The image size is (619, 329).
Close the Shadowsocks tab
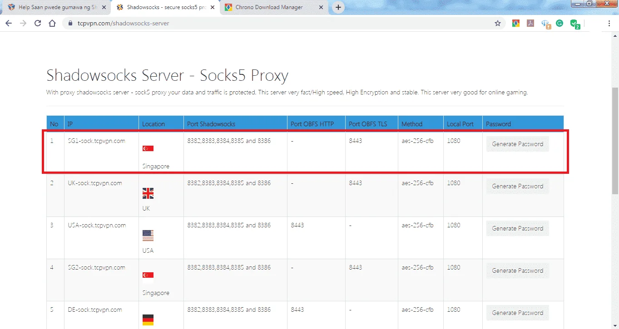pyautogui.click(x=213, y=7)
